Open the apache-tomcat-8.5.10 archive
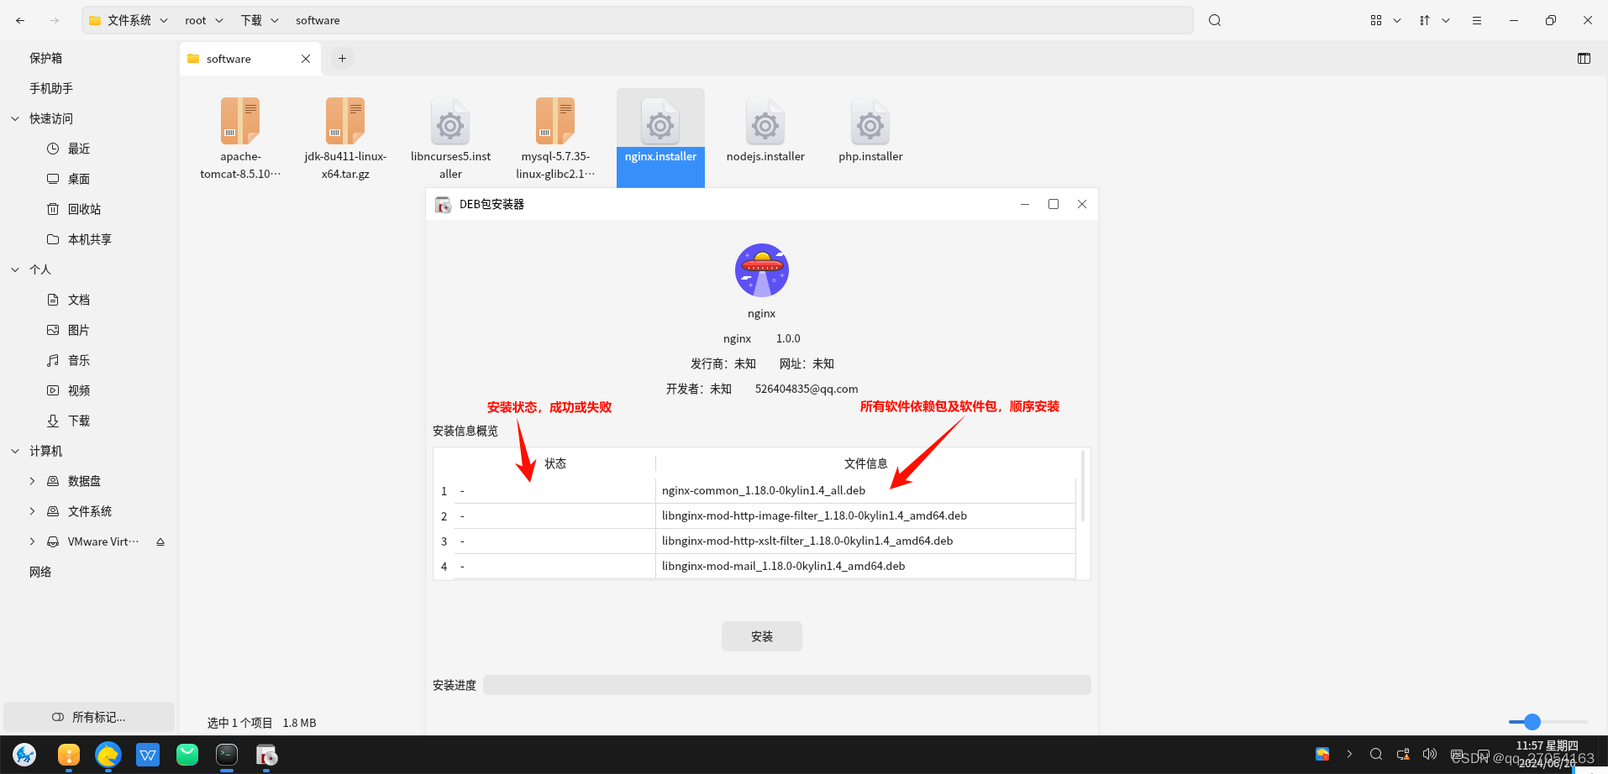Screen dimensions: 1608x774 [x=240, y=120]
